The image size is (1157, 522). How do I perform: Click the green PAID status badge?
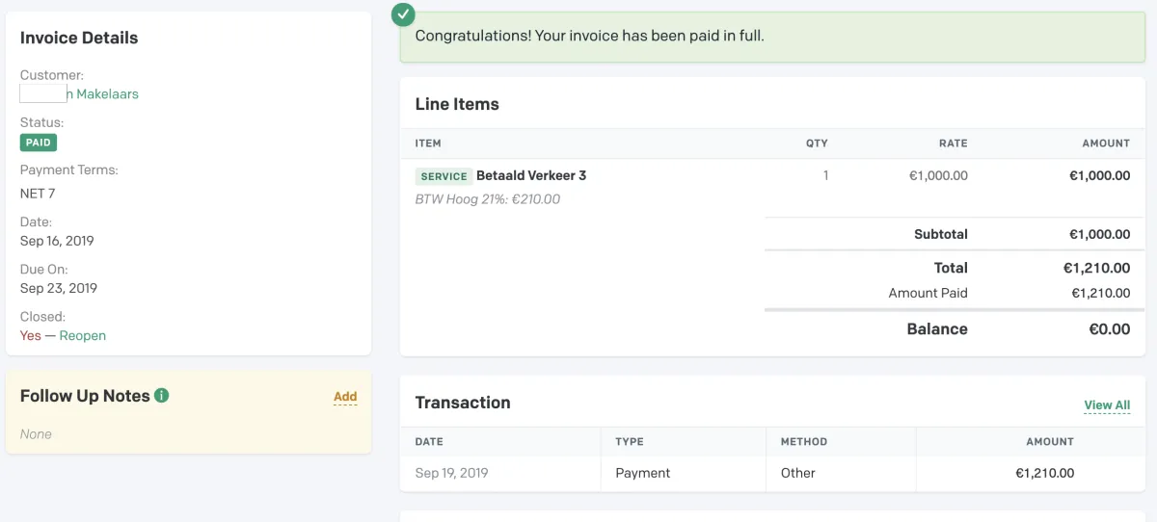point(39,143)
